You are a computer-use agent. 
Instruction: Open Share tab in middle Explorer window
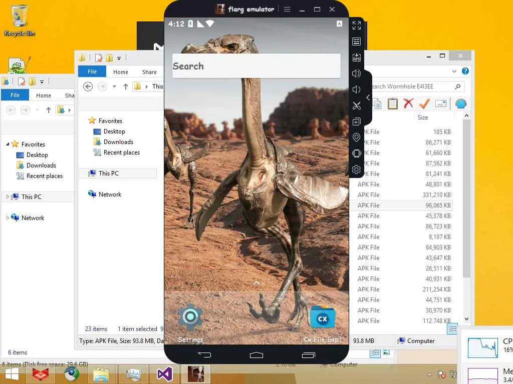149,72
